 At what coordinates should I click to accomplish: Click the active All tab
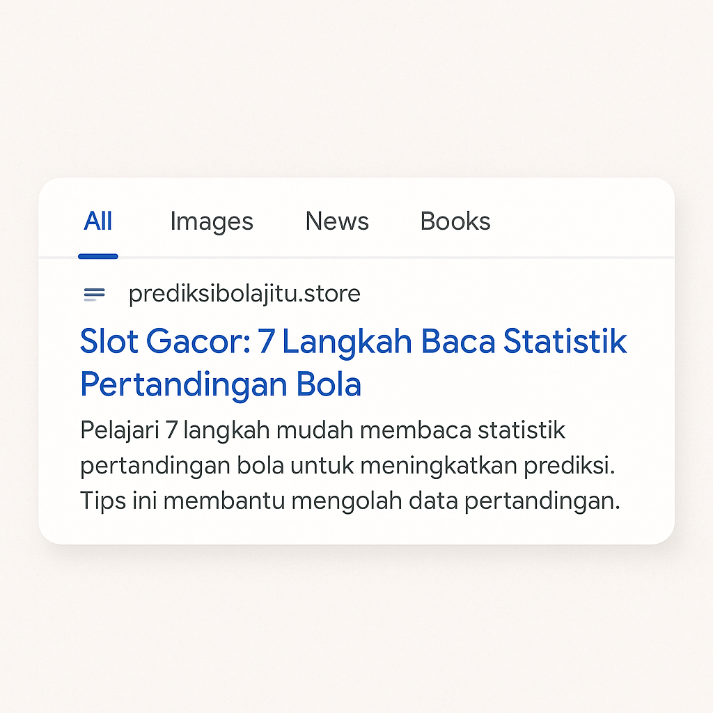(98, 221)
